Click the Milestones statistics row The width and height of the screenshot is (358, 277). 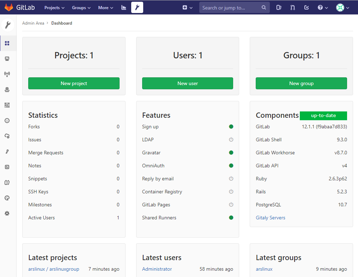coord(74,205)
